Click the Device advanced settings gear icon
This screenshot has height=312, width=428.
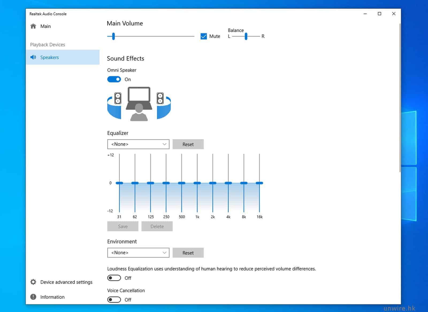[33, 282]
